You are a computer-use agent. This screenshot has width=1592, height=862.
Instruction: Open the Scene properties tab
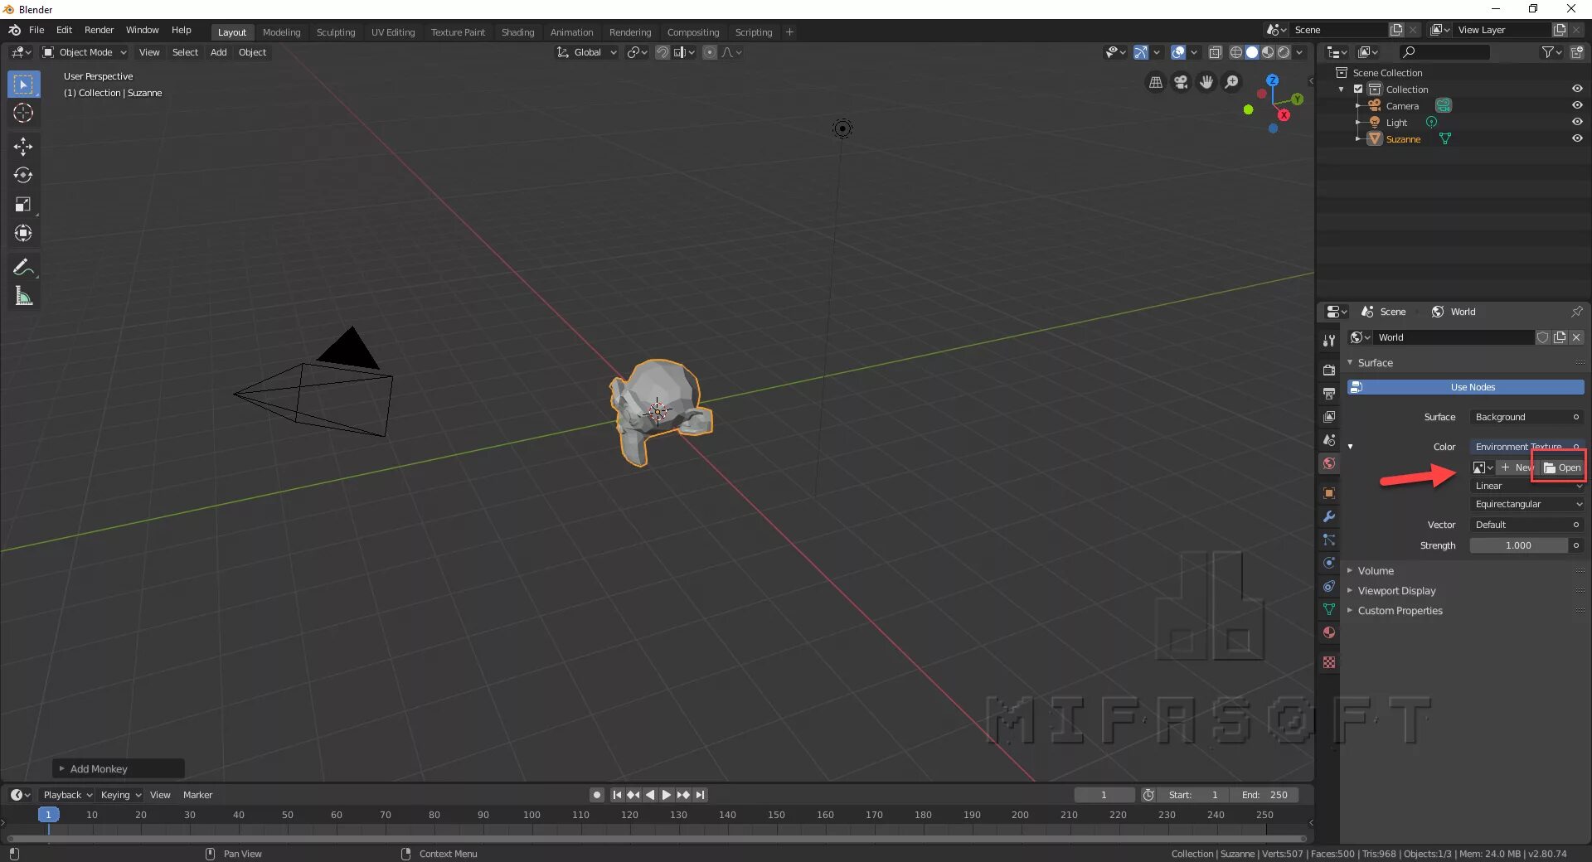tap(1329, 440)
